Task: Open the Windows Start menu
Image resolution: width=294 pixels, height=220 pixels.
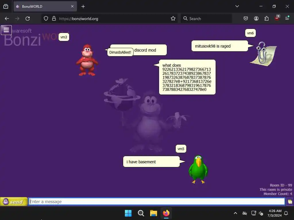Action: point(128,213)
